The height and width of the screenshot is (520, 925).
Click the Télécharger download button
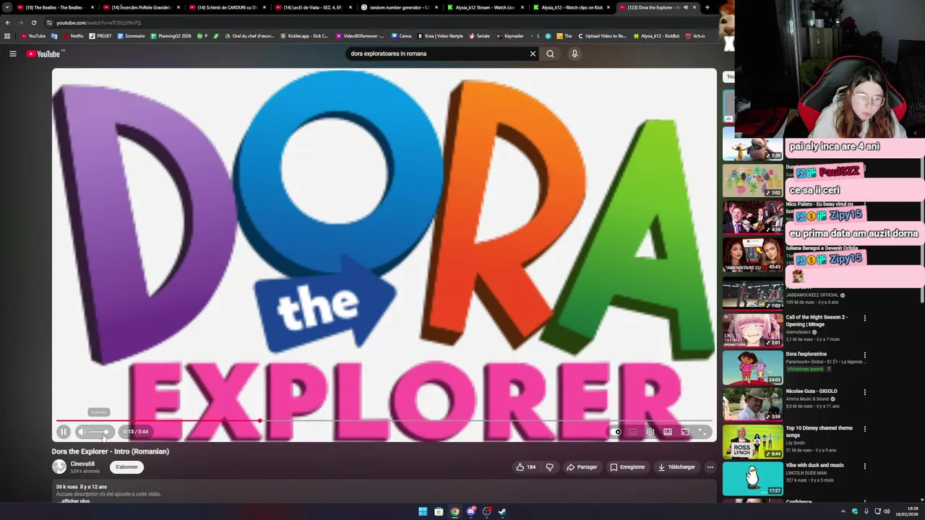[676, 467]
